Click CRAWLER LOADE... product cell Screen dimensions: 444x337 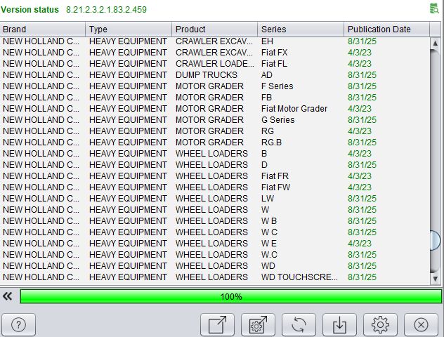pos(215,64)
